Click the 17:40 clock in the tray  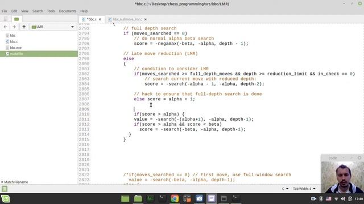click(359, 199)
